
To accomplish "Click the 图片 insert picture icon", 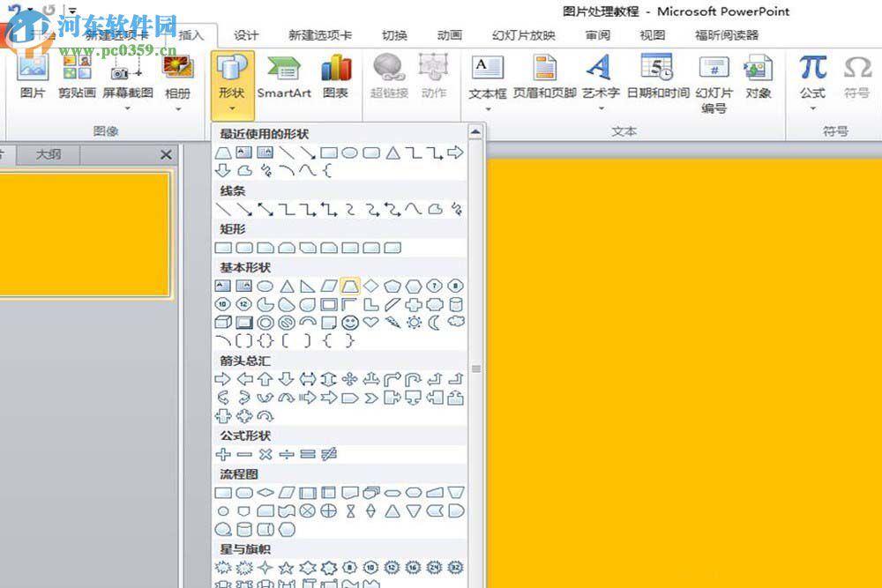I will point(32,78).
